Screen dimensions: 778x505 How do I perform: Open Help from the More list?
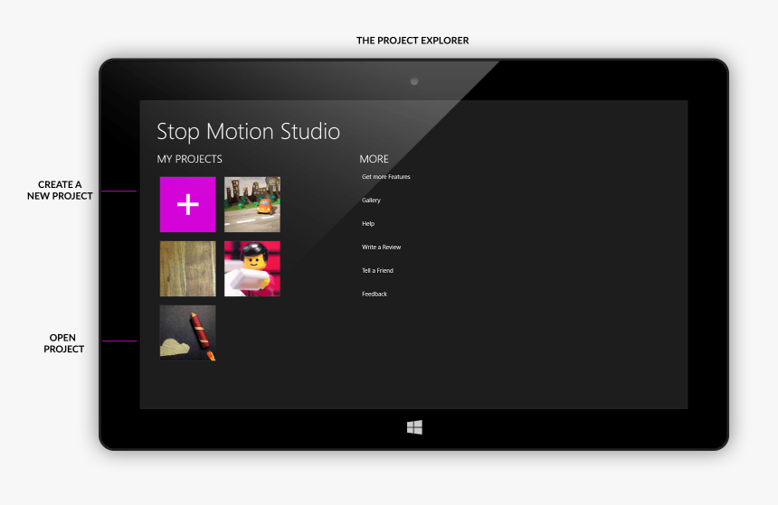click(368, 223)
